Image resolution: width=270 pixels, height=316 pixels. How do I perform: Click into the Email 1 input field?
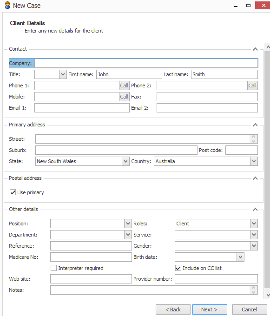point(82,108)
